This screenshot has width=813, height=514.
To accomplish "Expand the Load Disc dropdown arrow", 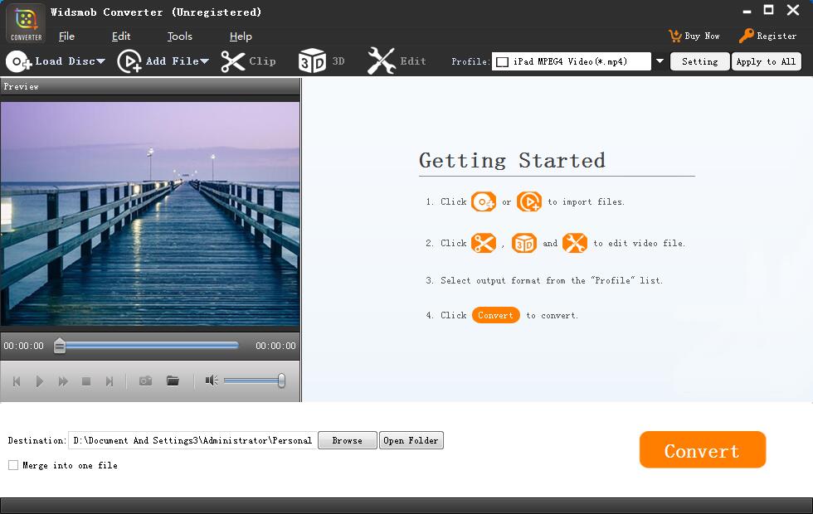I will tap(100, 61).
